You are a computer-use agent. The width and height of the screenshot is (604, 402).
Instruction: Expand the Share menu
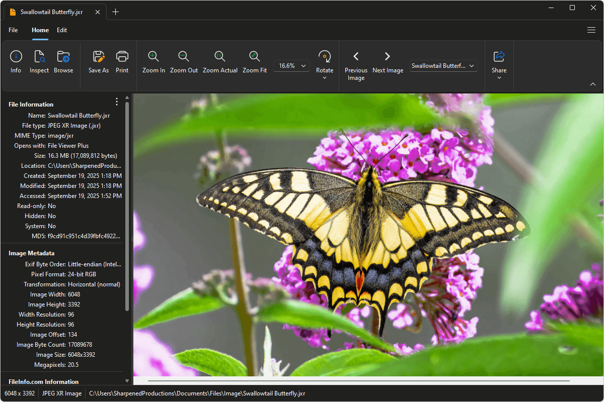499,78
